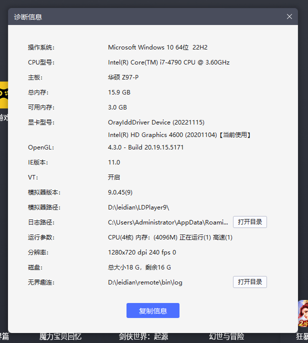This screenshot has height=343, width=308.
Task: Click 打开目录 next to 无界趣连 path
Action: click(x=249, y=282)
